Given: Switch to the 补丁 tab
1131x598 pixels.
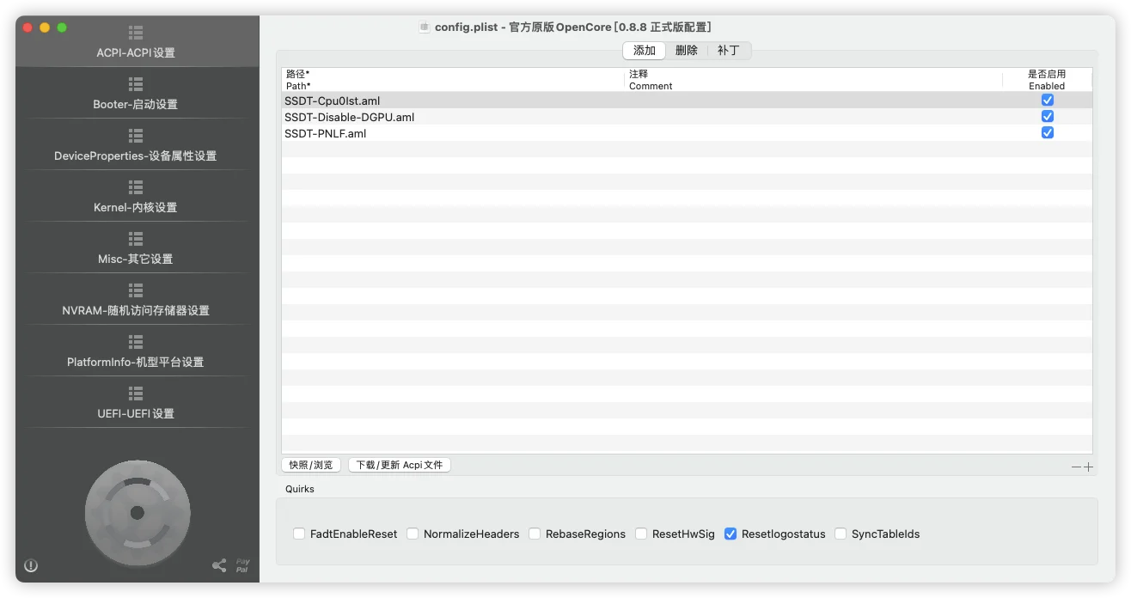Looking at the screenshot, I should [728, 51].
